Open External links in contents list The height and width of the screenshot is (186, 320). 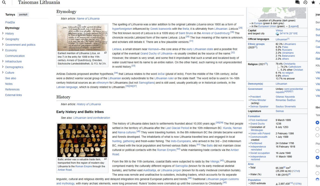pos(13,95)
